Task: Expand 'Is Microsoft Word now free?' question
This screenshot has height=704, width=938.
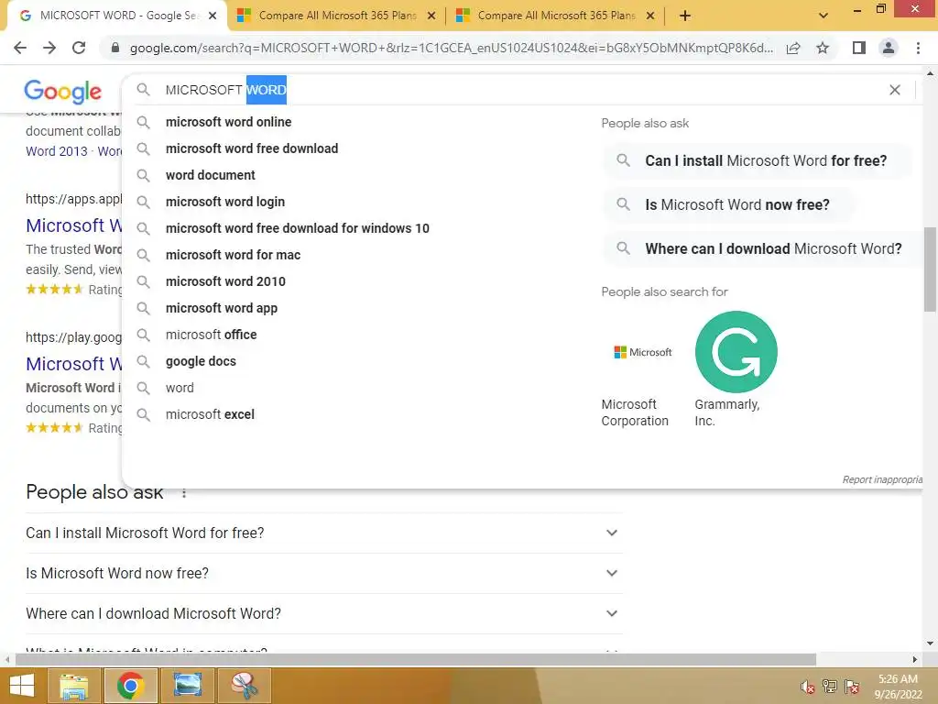Action: coord(324,574)
